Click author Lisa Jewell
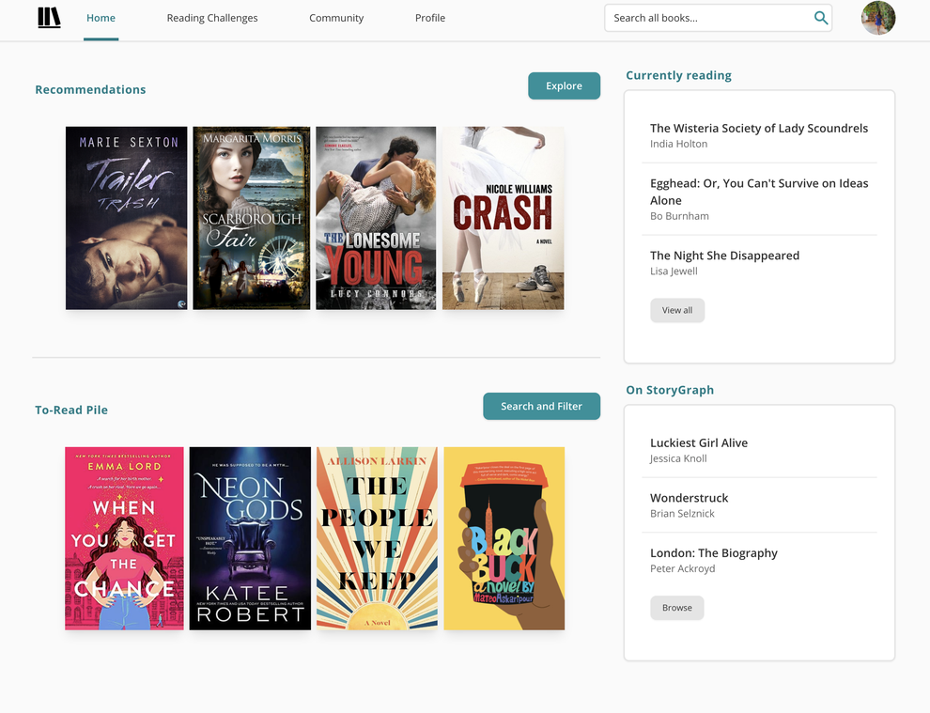 (674, 271)
